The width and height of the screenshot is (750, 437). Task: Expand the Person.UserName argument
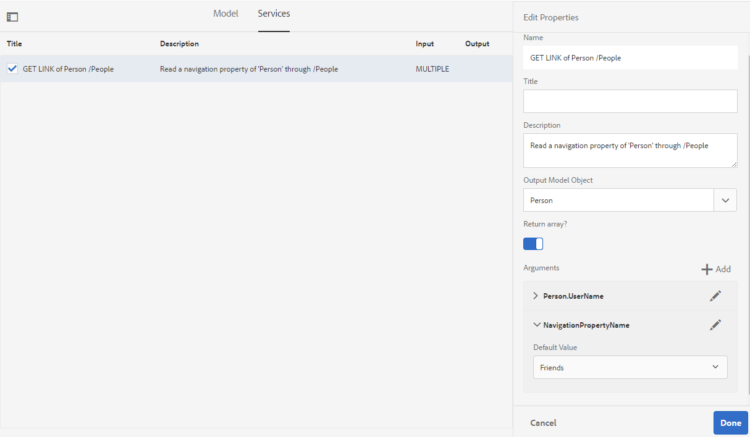[536, 296]
